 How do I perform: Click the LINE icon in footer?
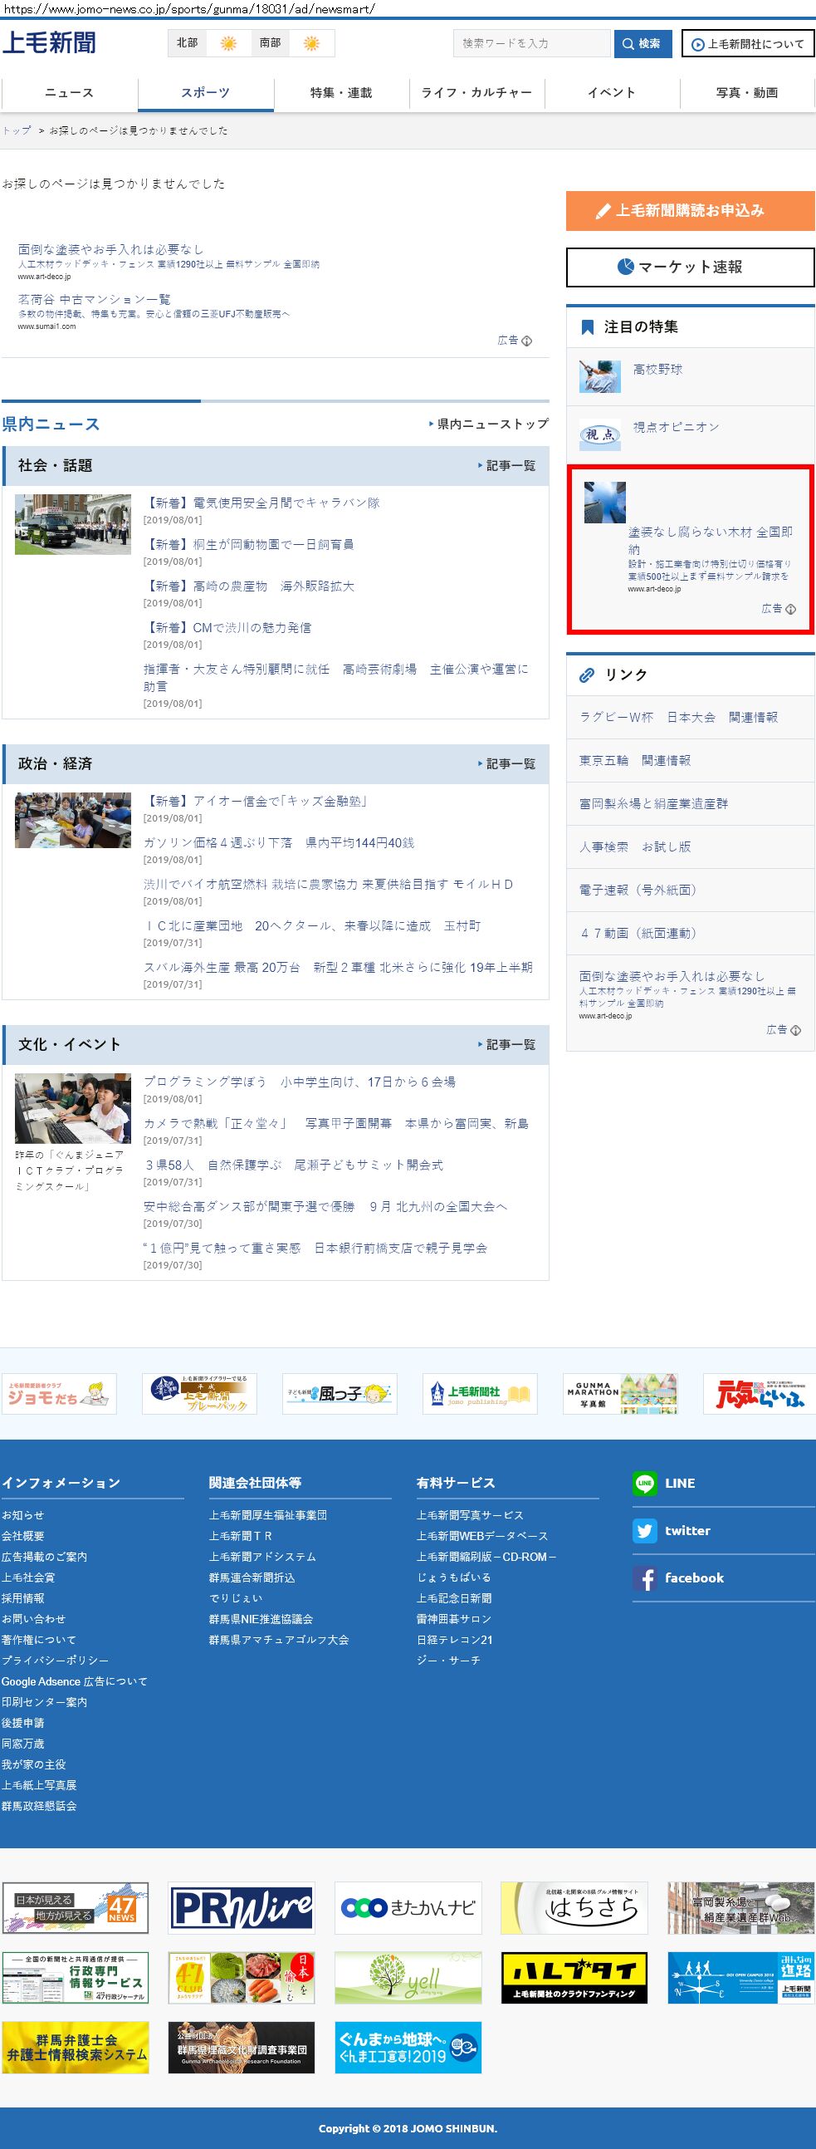[644, 1483]
